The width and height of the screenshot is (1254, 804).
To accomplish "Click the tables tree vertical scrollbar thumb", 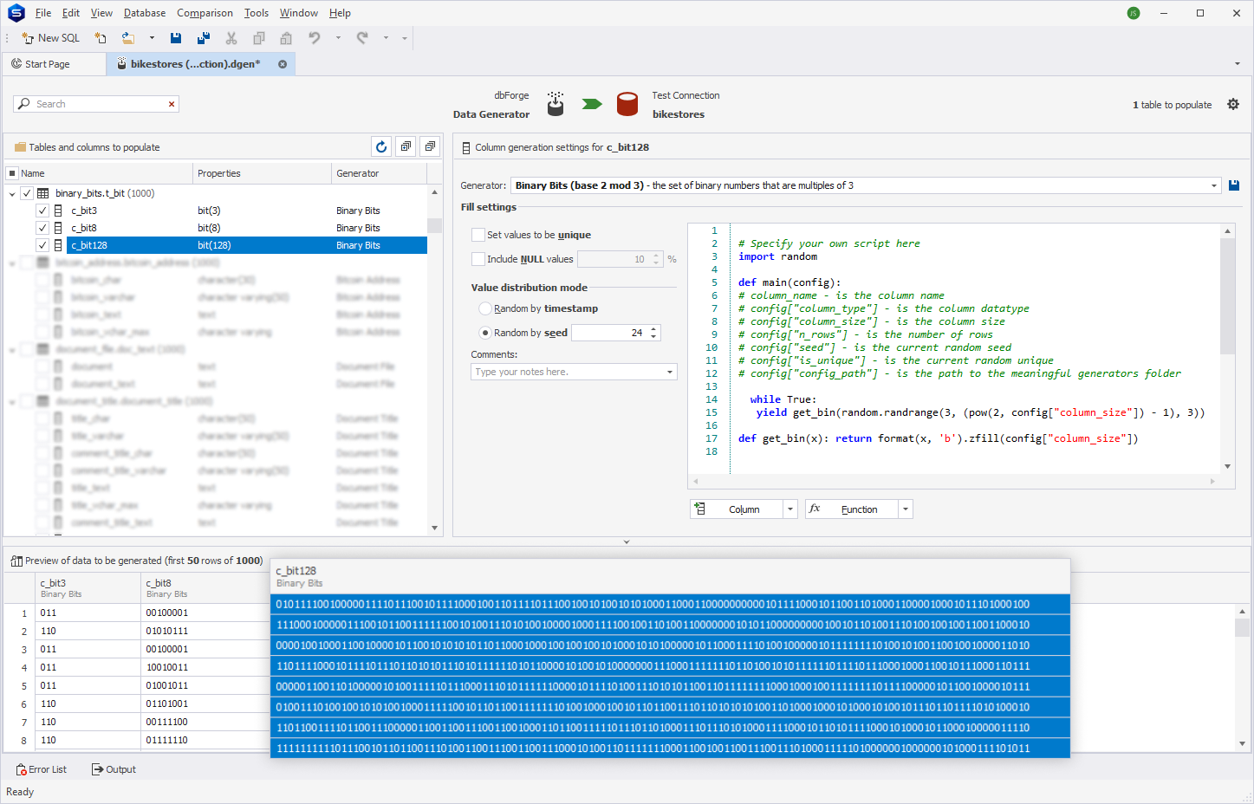I will [435, 225].
